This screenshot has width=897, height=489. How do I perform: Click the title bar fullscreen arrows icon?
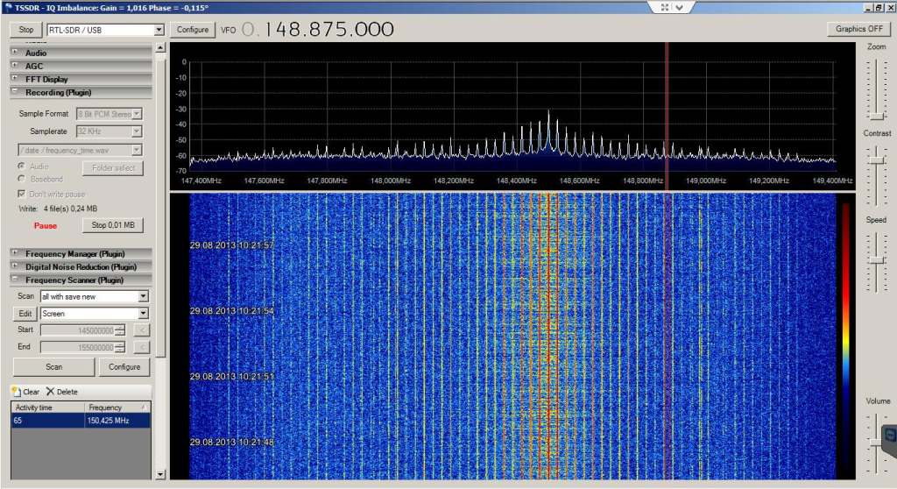[664, 7]
